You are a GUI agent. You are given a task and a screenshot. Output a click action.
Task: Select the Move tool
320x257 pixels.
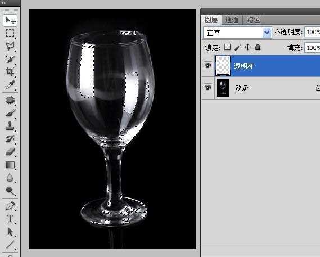coord(10,20)
